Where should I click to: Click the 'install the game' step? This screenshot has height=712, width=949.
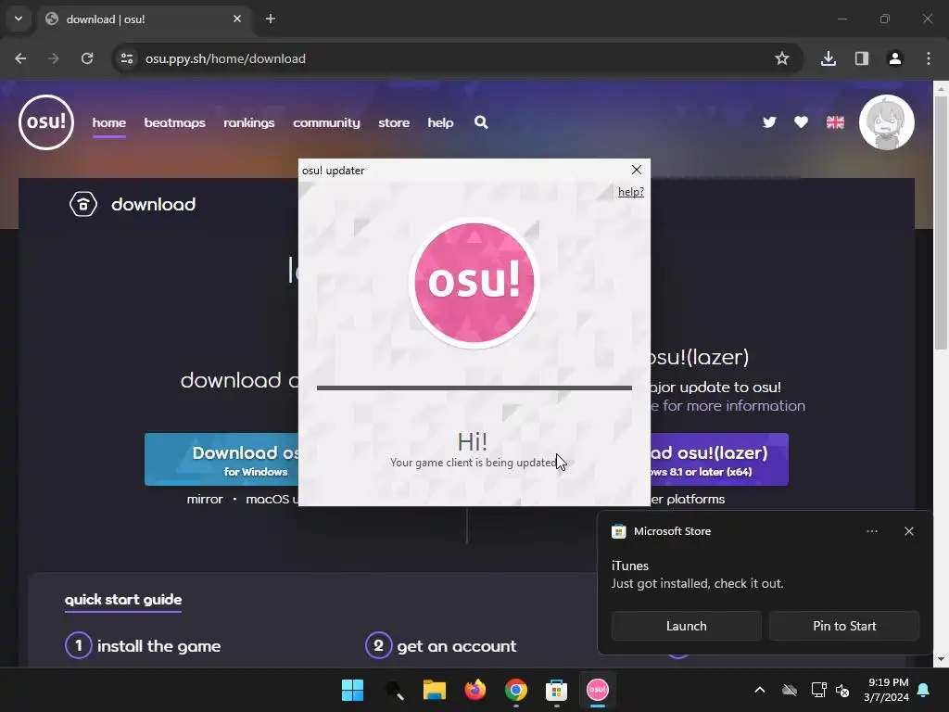click(143, 646)
